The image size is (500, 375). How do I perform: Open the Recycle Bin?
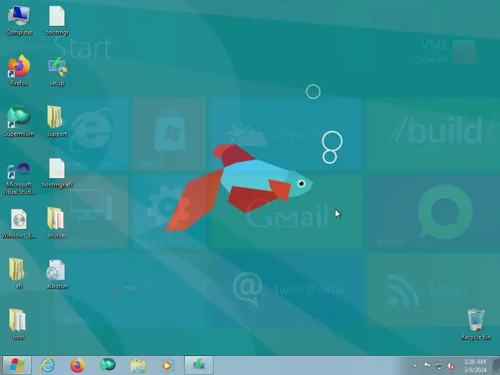coord(476,324)
